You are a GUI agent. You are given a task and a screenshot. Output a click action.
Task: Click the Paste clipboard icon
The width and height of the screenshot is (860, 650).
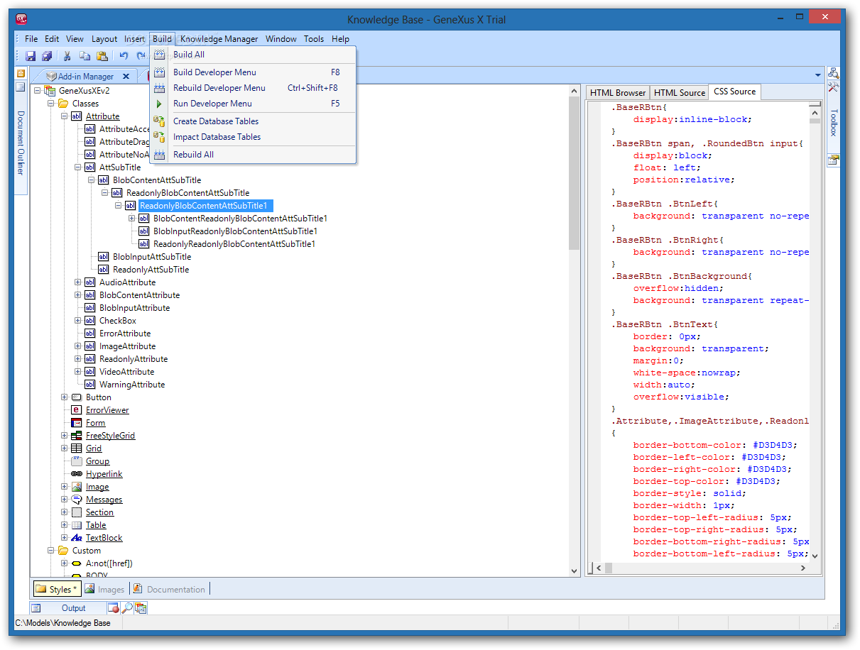102,56
